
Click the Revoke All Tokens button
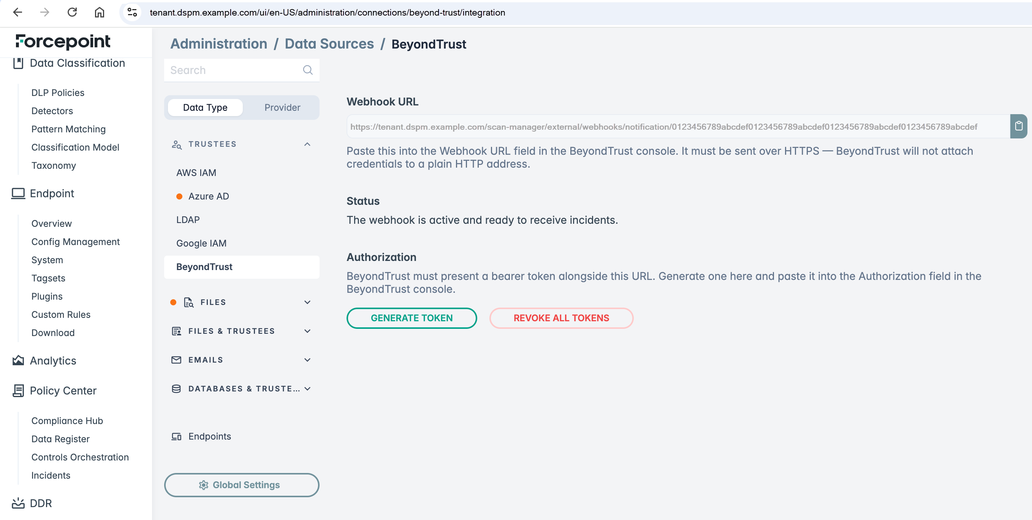(x=561, y=318)
